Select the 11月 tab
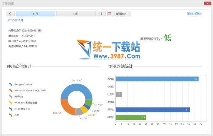213x136 pixels. (35, 14)
